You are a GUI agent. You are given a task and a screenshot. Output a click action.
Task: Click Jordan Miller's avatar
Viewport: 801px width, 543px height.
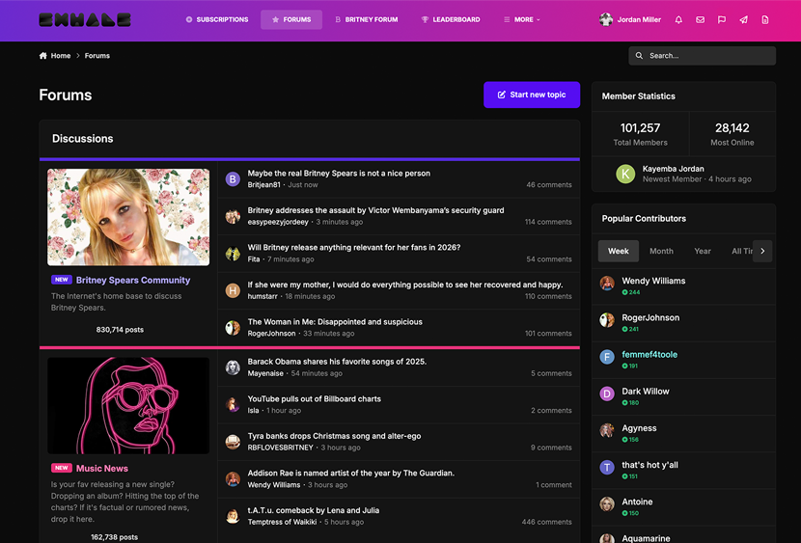pyautogui.click(x=606, y=19)
